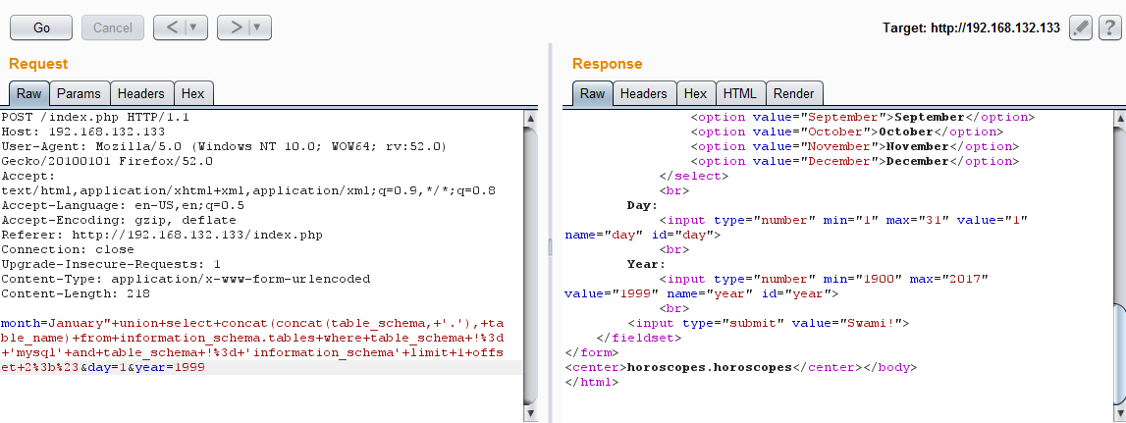Click response pane scroll down arrow
Image resolution: width=1126 pixels, height=423 pixels.
1119,413
